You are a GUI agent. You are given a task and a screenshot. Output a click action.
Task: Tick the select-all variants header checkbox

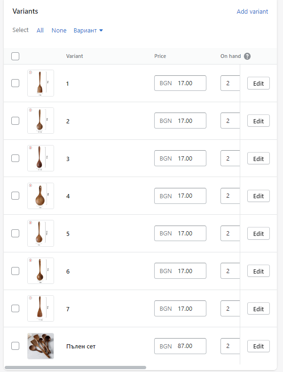click(16, 57)
